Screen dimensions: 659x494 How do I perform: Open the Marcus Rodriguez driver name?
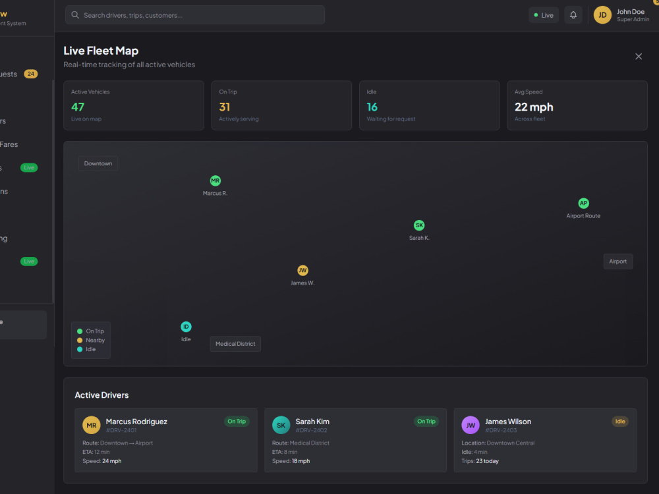(136, 422)
